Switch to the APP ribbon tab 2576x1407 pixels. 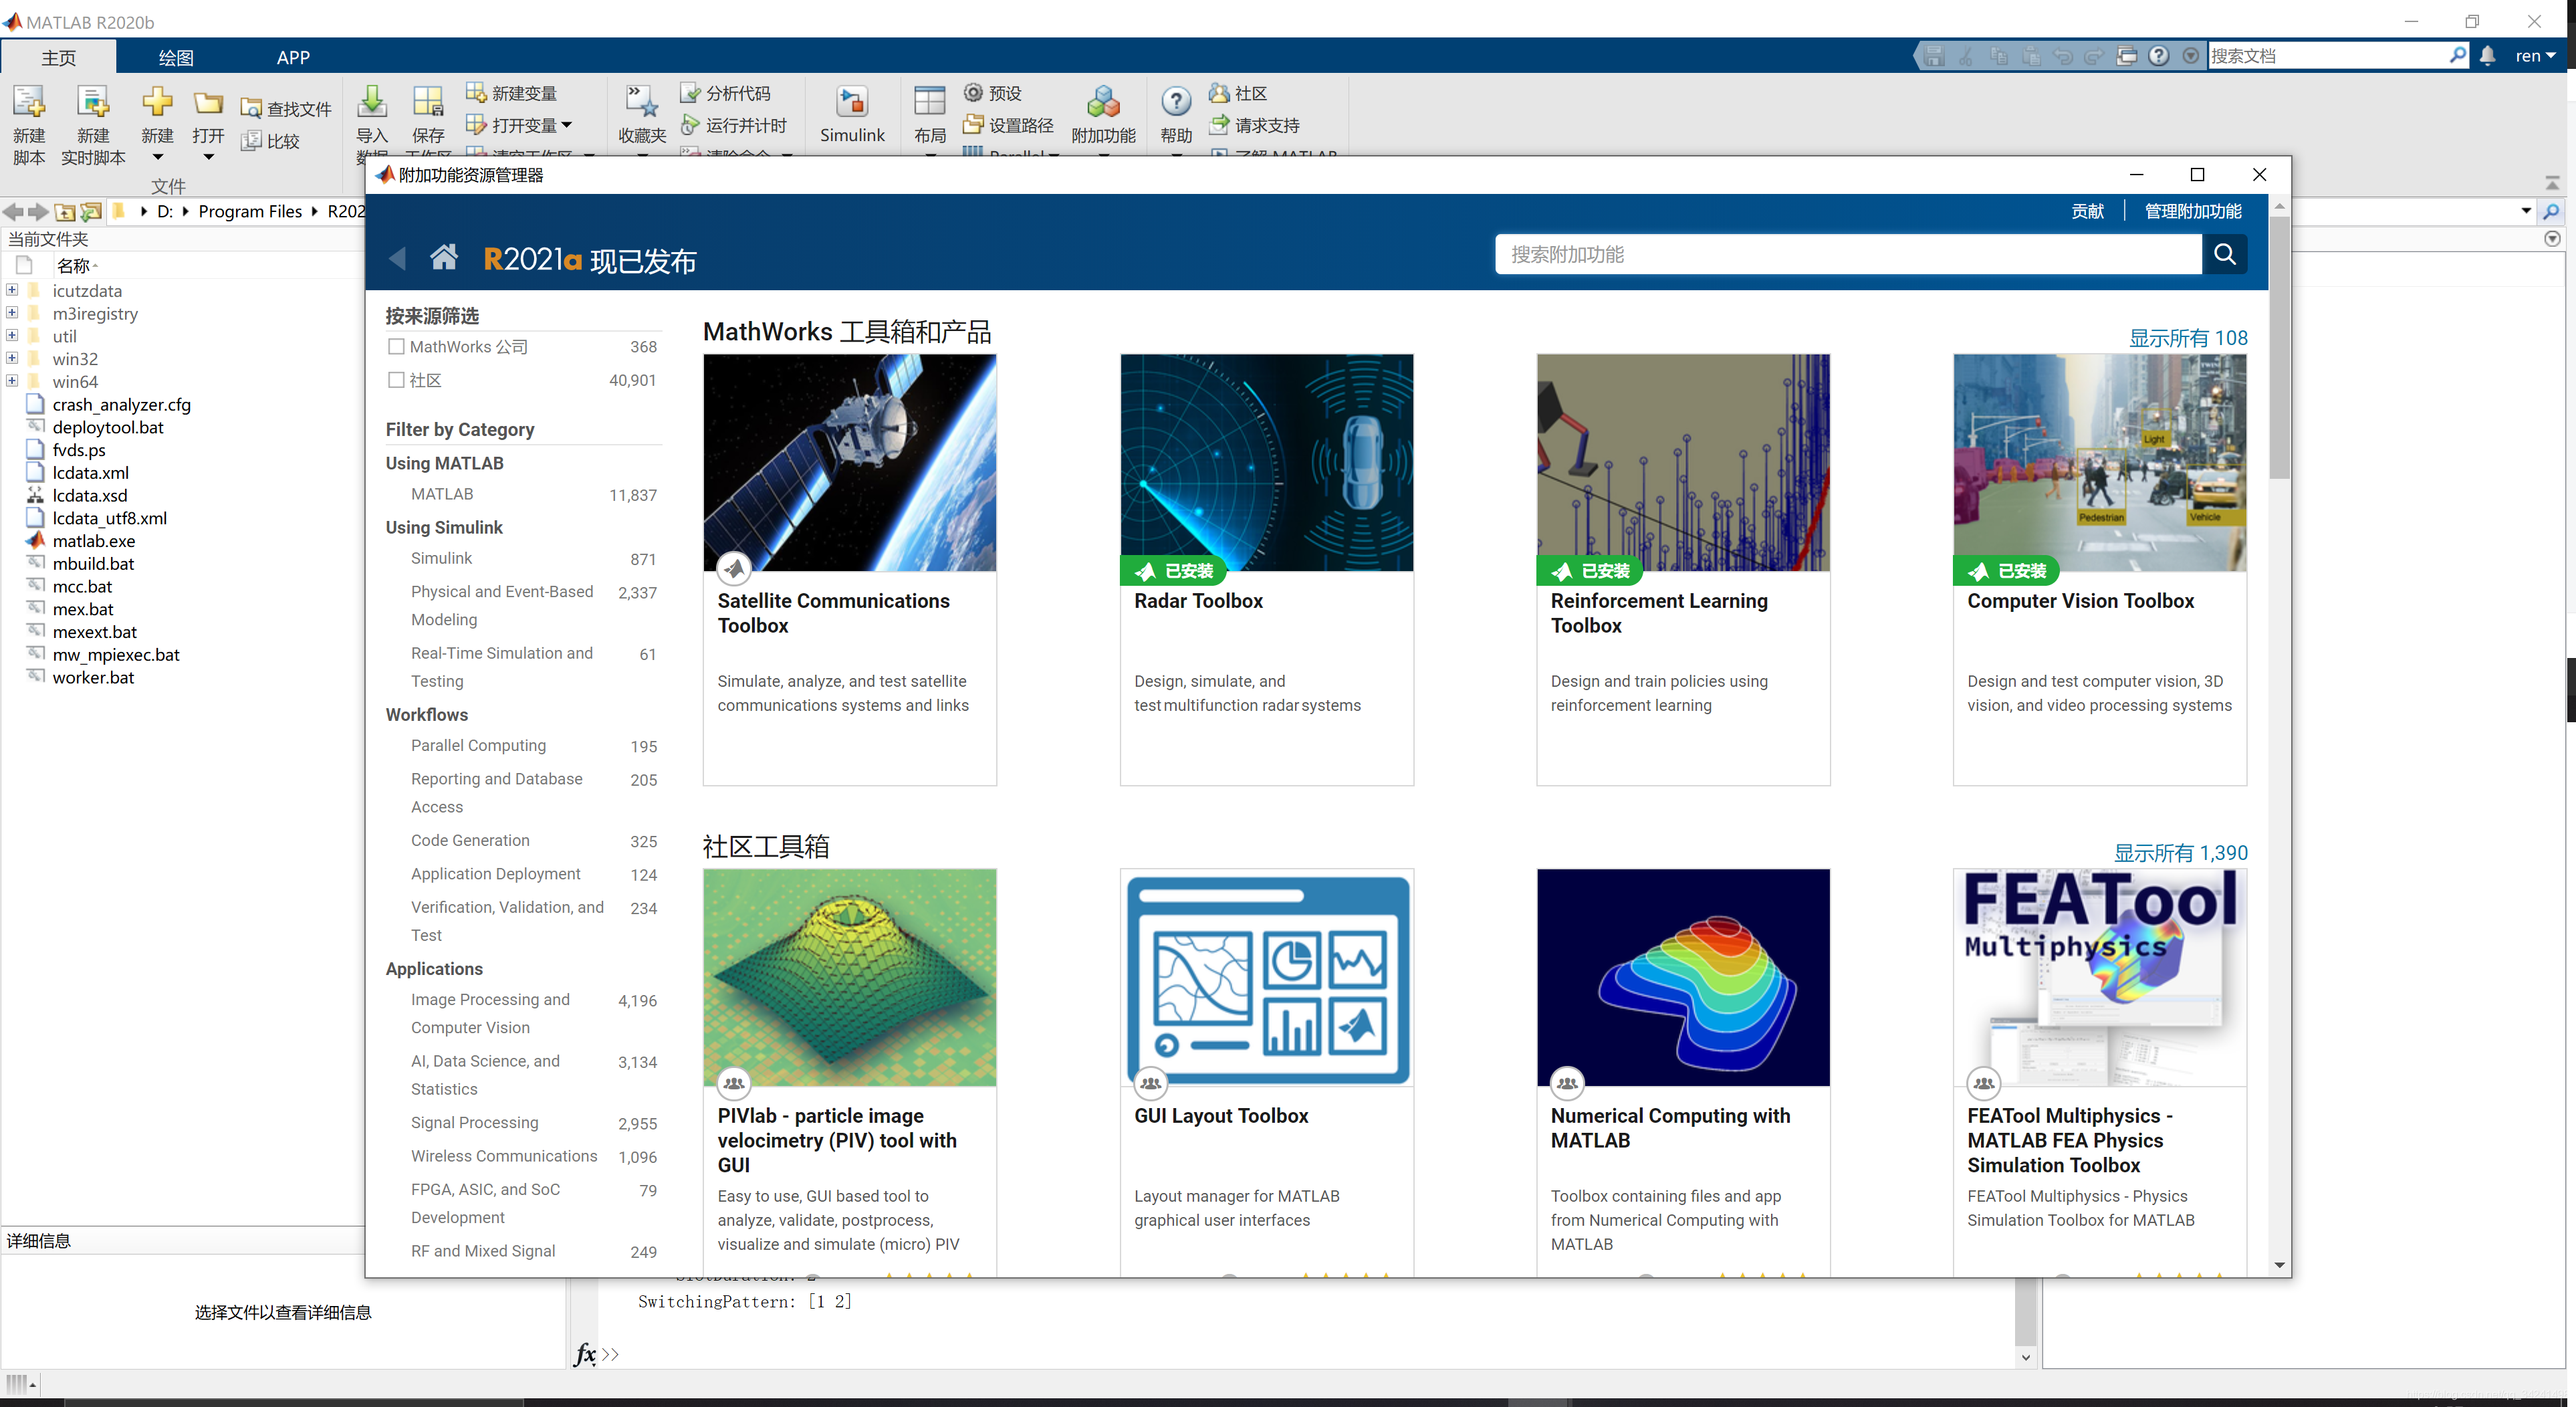pos(293,57)
